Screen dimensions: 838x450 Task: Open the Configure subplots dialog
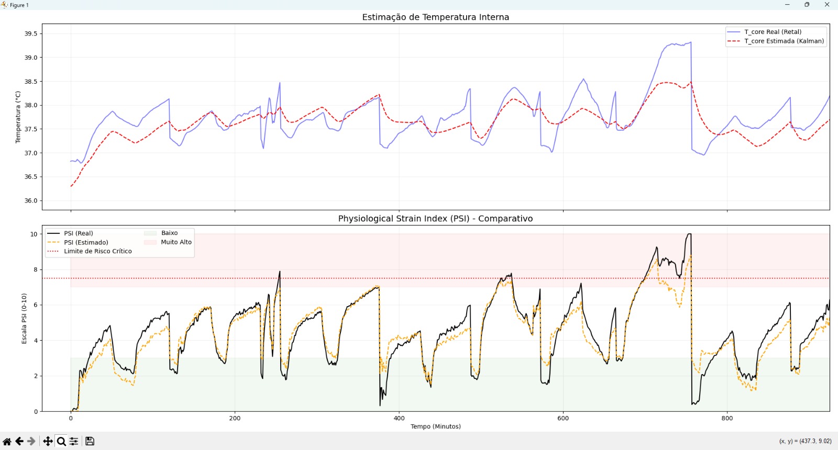(74, 441)
